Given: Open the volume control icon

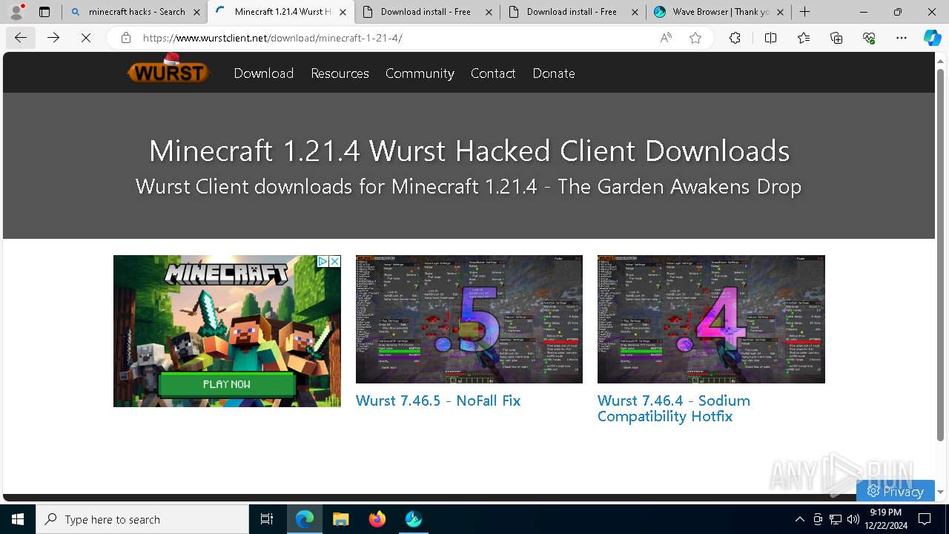Looking at the screenshot, I should point(853,519).
